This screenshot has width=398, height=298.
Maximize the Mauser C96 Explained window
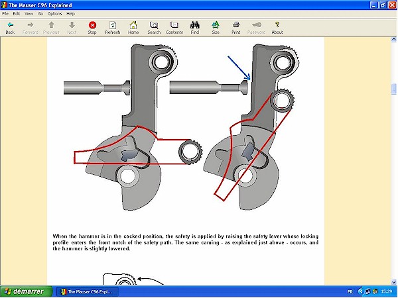pos(383,5)
